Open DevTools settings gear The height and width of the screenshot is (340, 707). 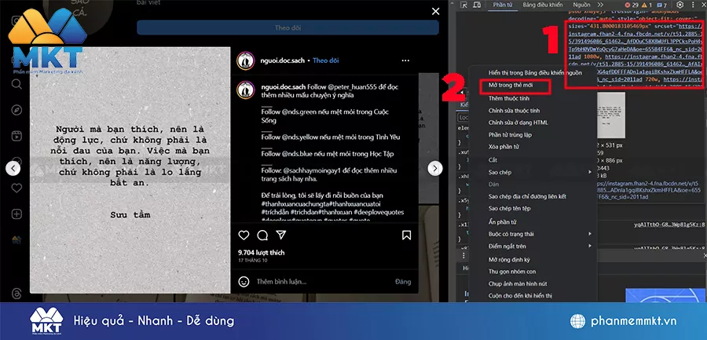point(680,5)
